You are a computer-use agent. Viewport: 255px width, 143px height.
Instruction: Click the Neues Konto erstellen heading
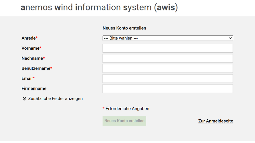(124, 28)
